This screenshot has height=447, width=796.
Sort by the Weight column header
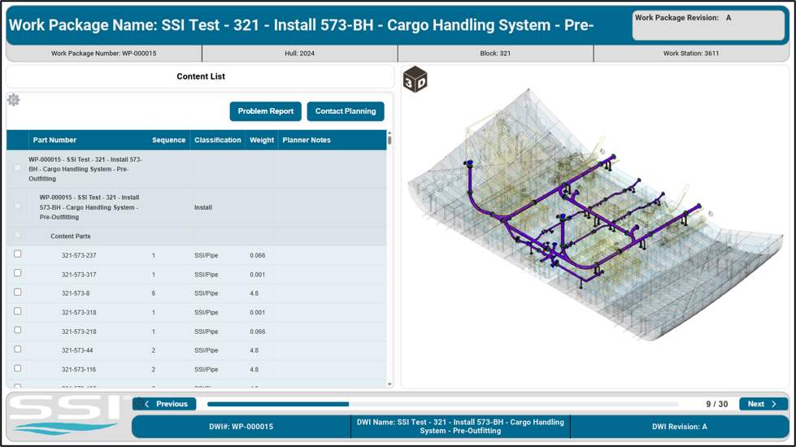pyautogui.click(x=262, y=140)
